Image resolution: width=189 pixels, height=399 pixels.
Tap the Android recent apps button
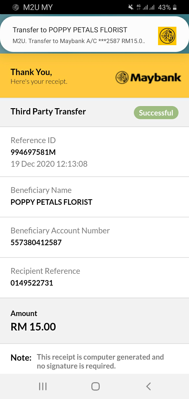point(43,386)
